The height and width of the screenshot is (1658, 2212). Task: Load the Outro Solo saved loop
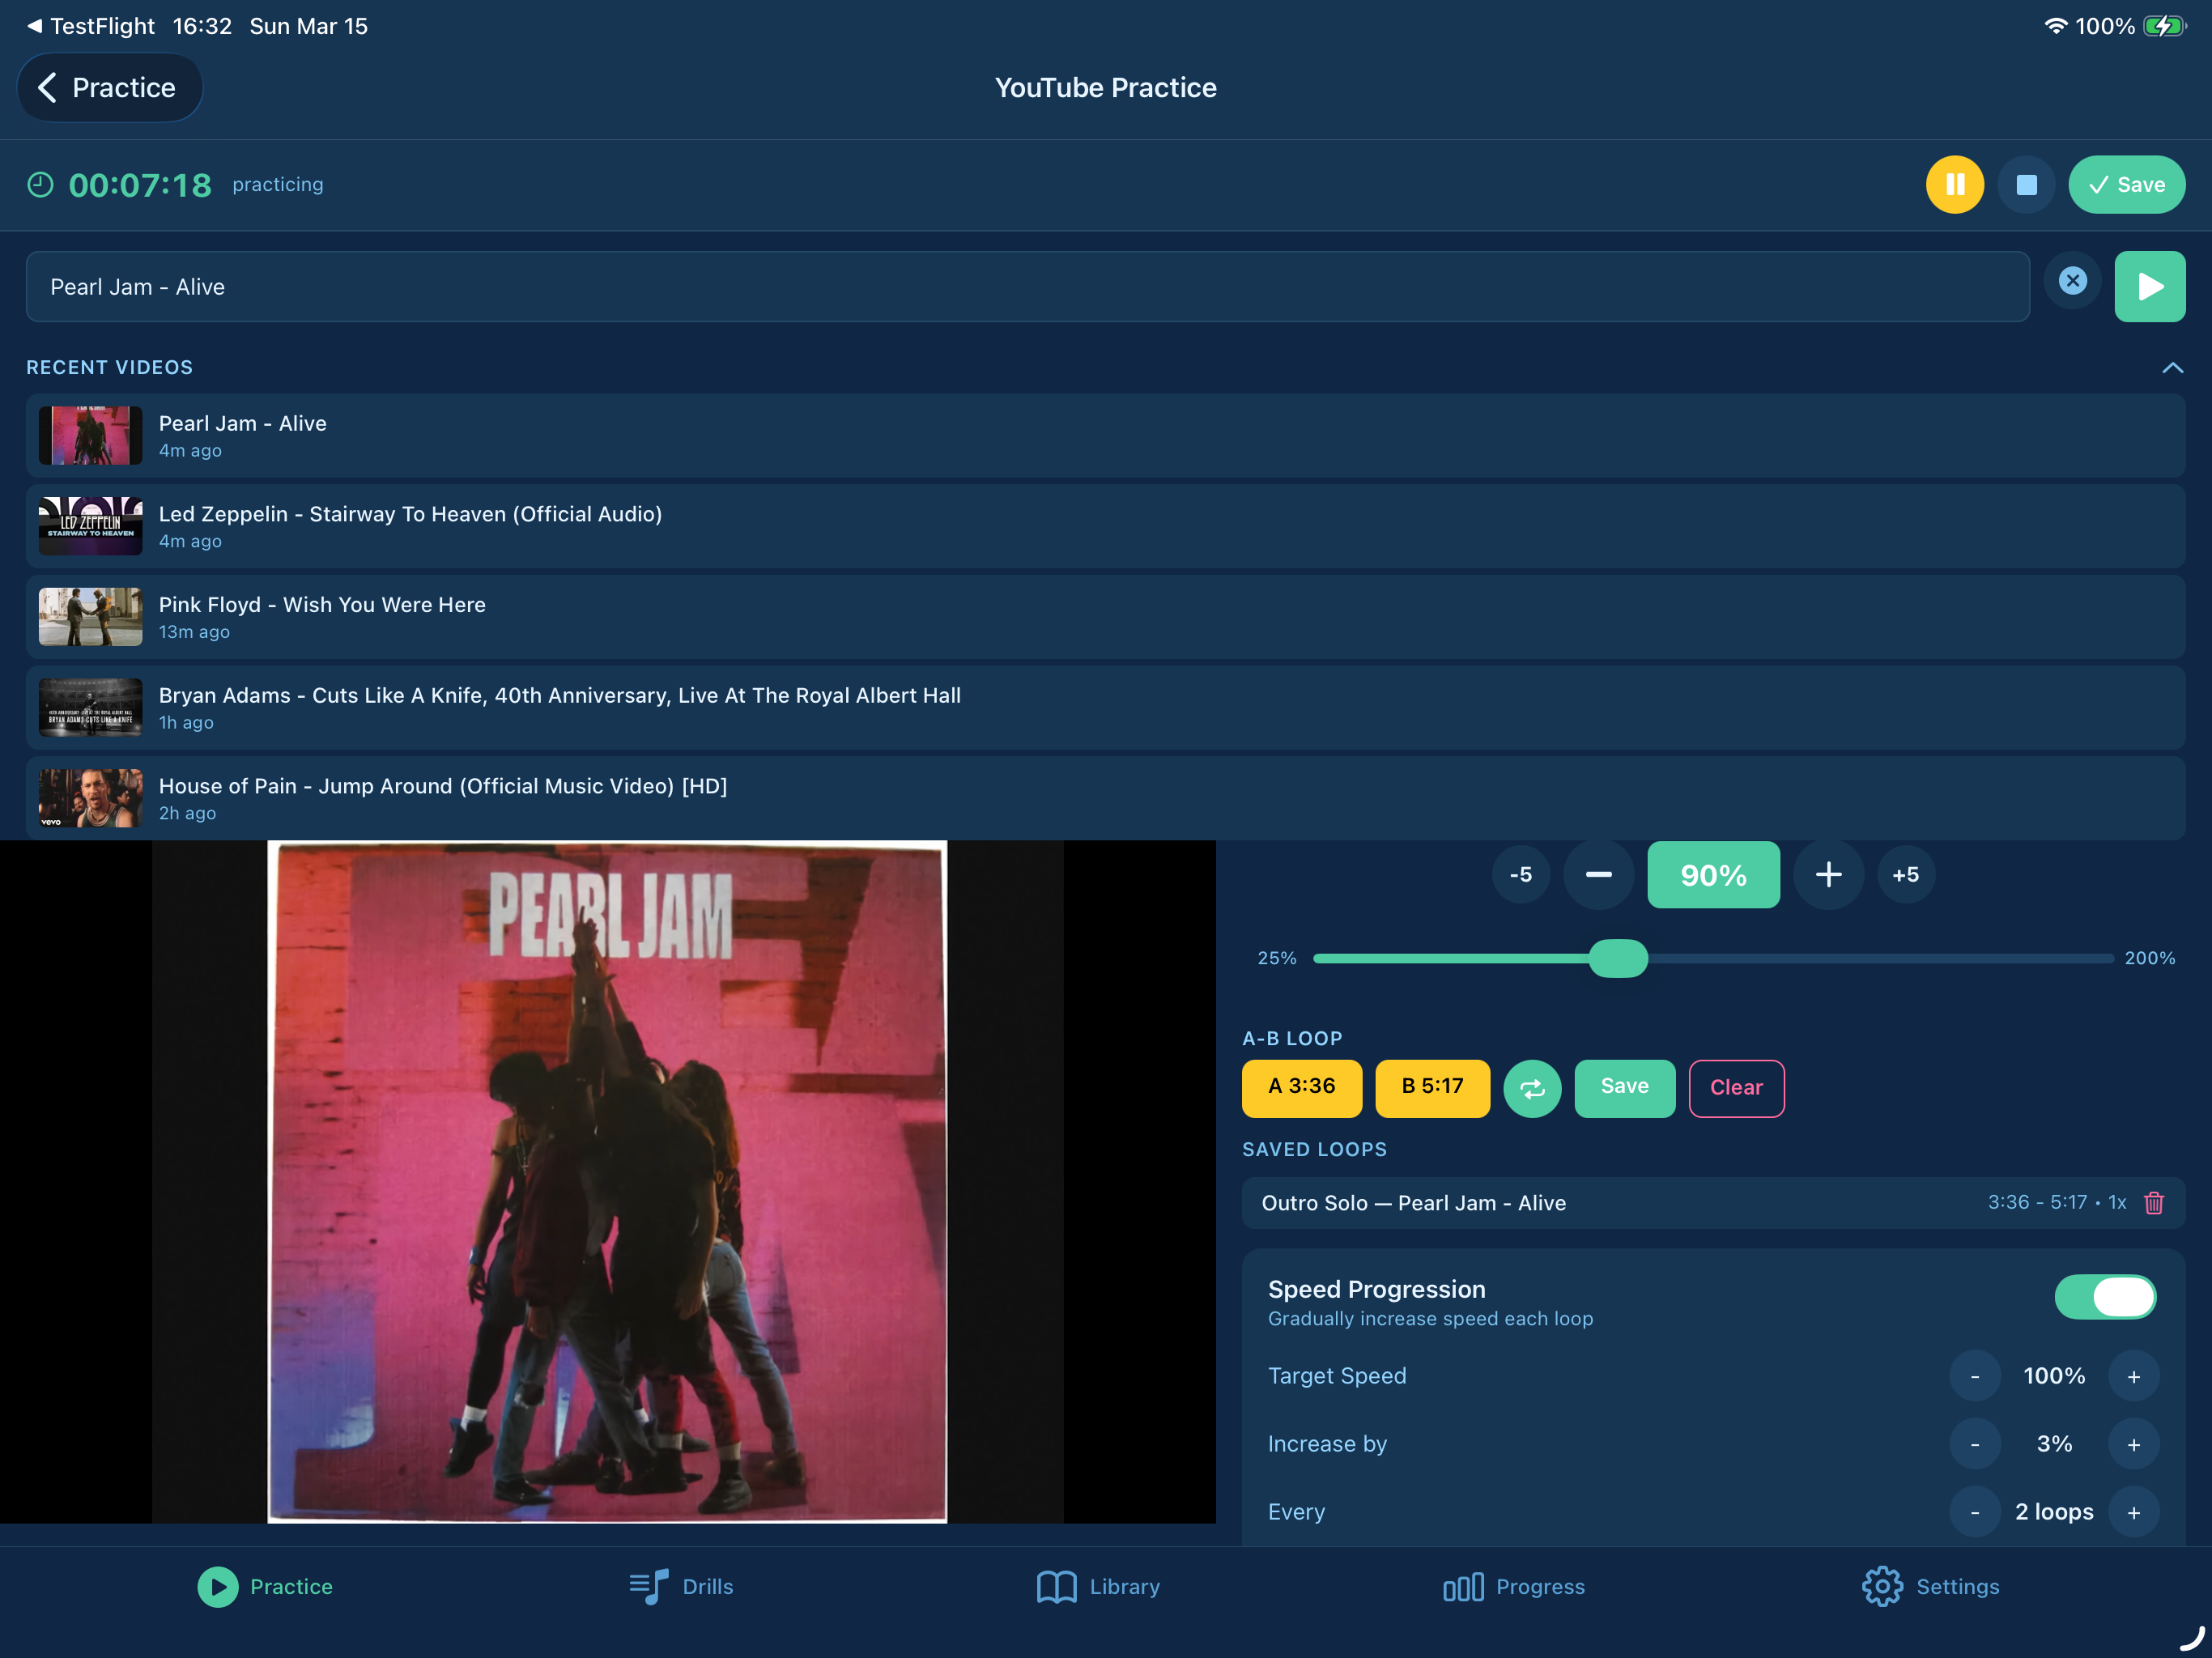[x=1713, y=1203]
